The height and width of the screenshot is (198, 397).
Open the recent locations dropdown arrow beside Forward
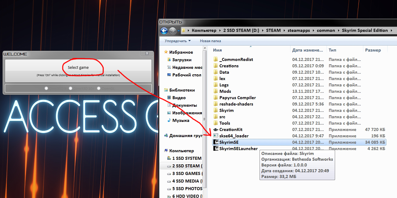tap(179, 31)
